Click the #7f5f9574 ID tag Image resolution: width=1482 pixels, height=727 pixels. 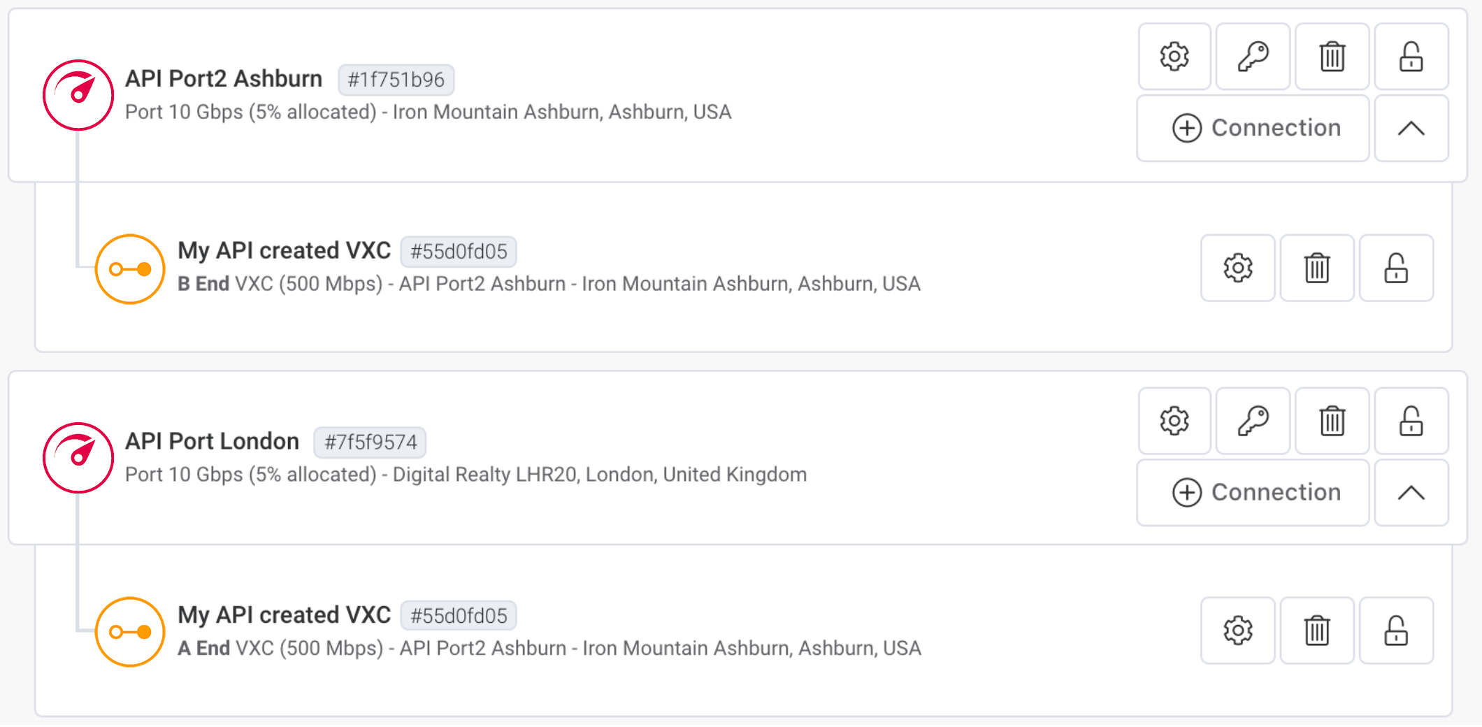[x=371, y=442]
